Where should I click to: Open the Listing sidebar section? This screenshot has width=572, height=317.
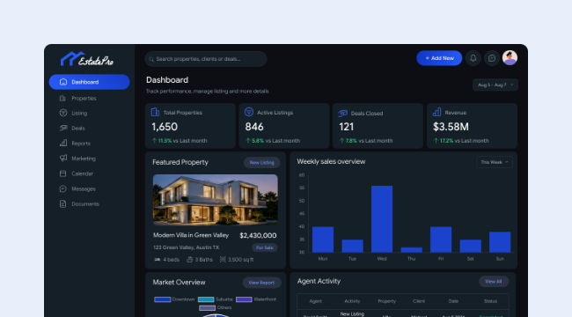point(79,114)
